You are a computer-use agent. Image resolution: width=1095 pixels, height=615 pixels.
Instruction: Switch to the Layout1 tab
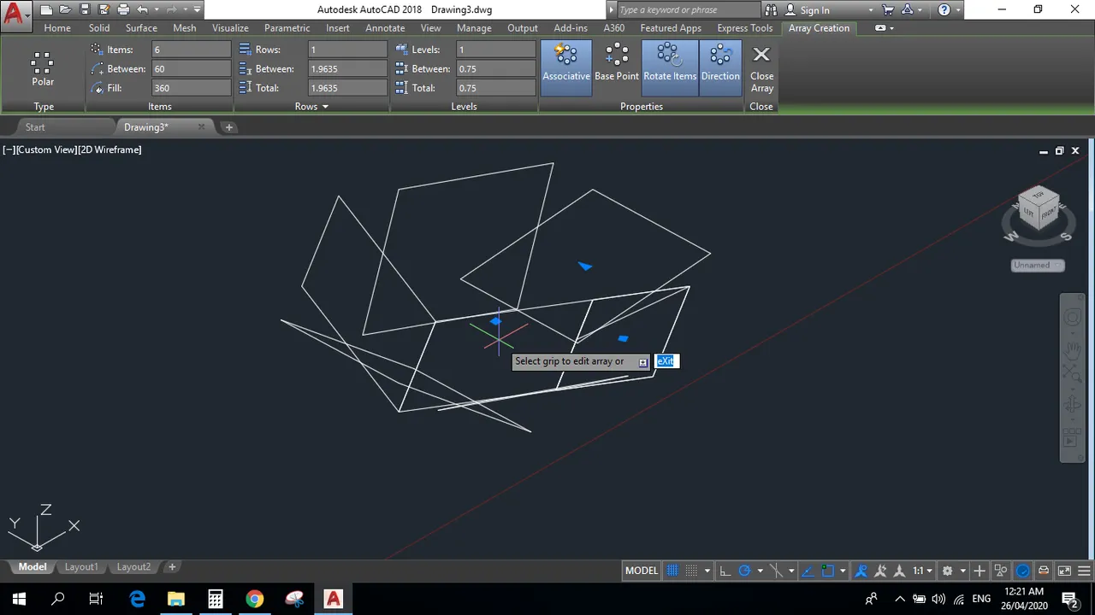(x=81, y=567)
